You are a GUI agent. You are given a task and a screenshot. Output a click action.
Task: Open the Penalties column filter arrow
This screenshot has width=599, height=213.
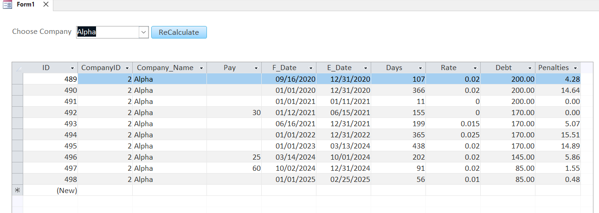click(575, 68)
